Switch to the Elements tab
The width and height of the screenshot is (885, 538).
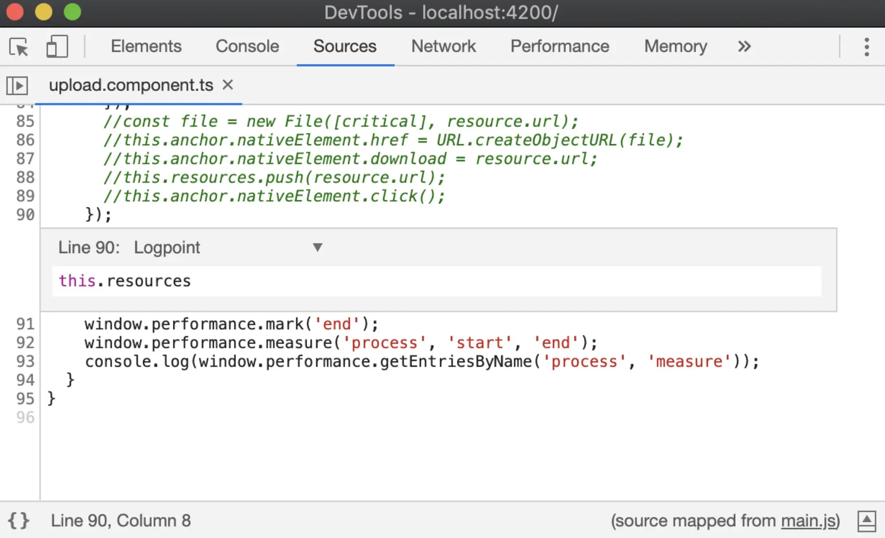coord(146,46)
